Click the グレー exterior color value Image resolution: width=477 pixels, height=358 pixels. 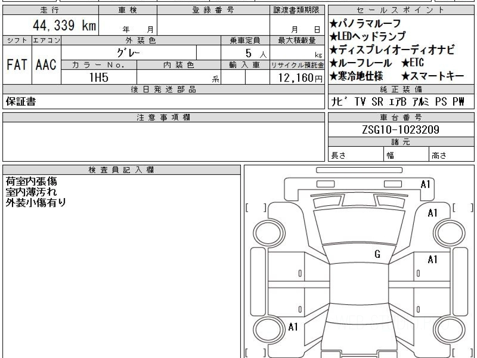point(129,52)
